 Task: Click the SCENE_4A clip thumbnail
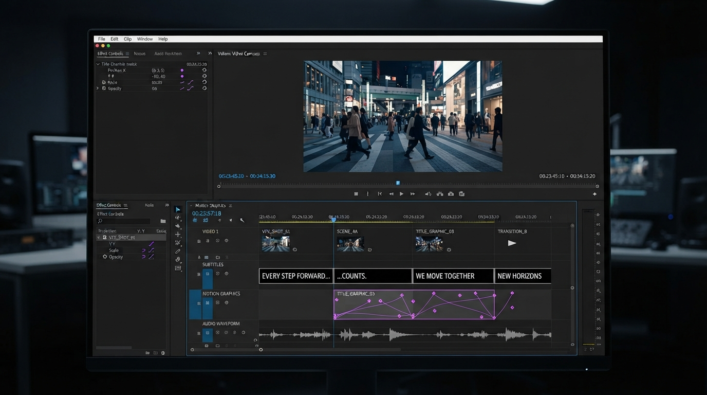(x=350, y=244)
